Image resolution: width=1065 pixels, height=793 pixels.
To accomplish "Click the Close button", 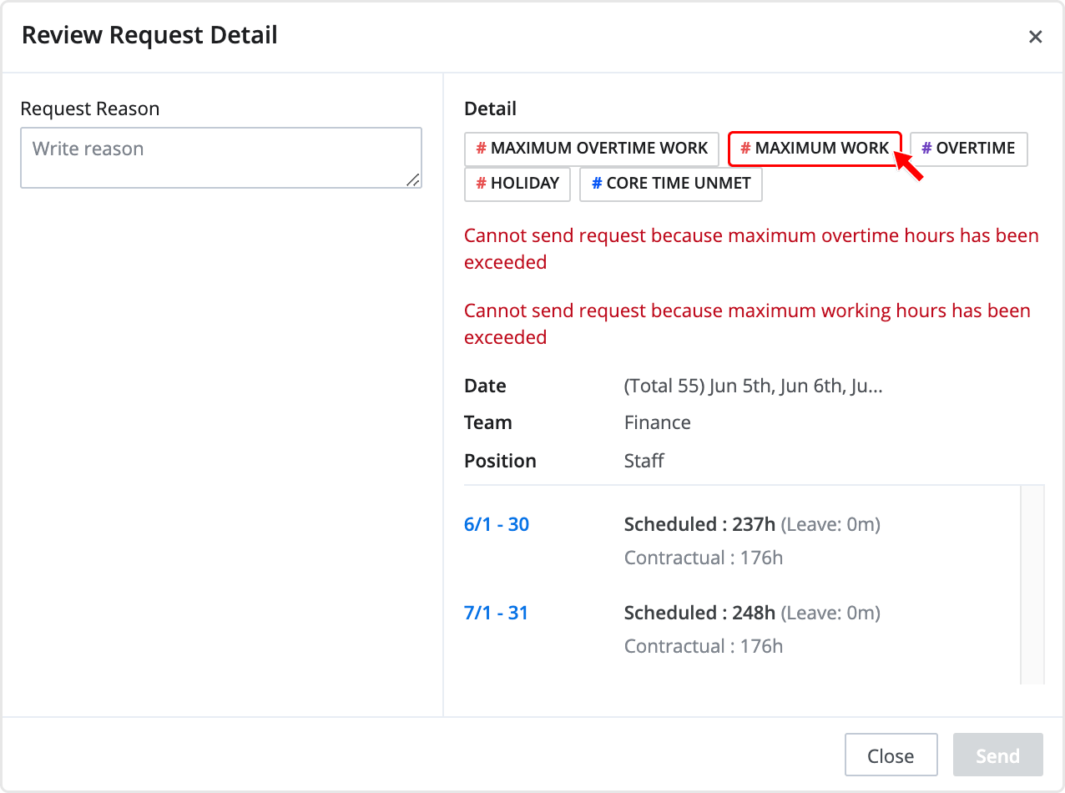I will pyautogui.click(x=891, y=756).
